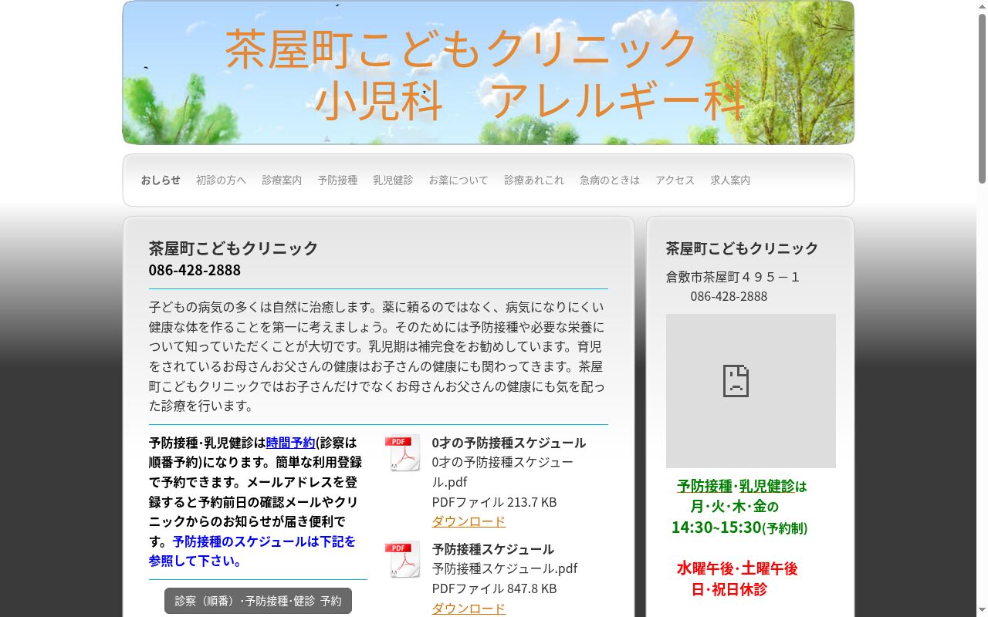Open 診療案内 navigation item
The width and height of the screenshot is (988, 617).
click(x=282, y=180)
